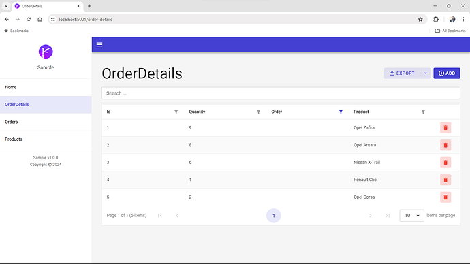Delete the Opel Corsa row
470x264 pixels.
[x=445, y=197]
